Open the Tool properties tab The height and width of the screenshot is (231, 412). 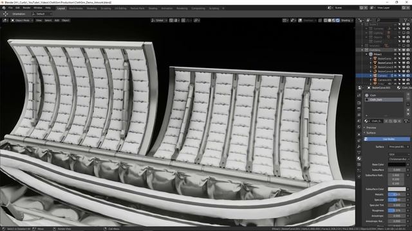pos(359,96)
